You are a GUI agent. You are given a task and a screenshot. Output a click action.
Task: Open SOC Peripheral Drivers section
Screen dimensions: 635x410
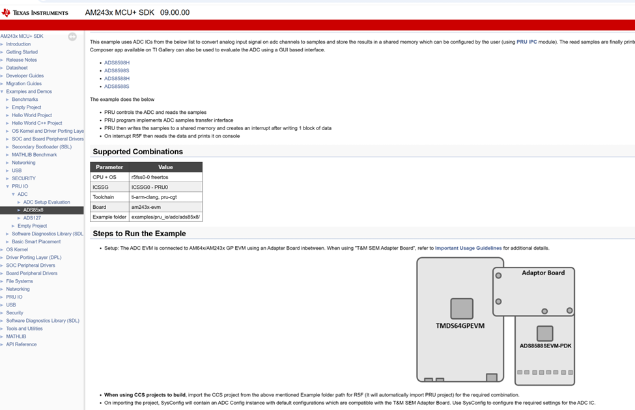click(31, 266)
